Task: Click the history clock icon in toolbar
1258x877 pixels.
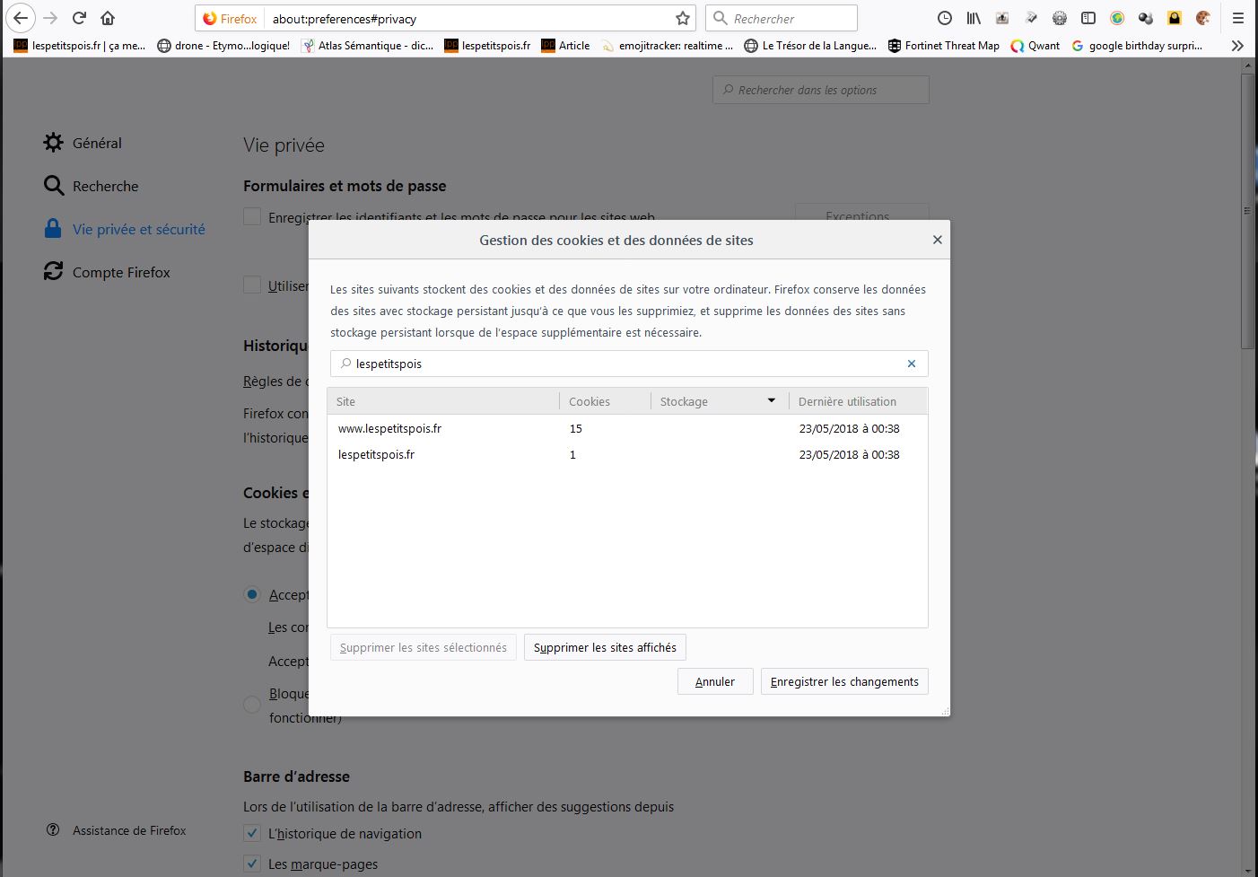Action: [x=945, y=18]
